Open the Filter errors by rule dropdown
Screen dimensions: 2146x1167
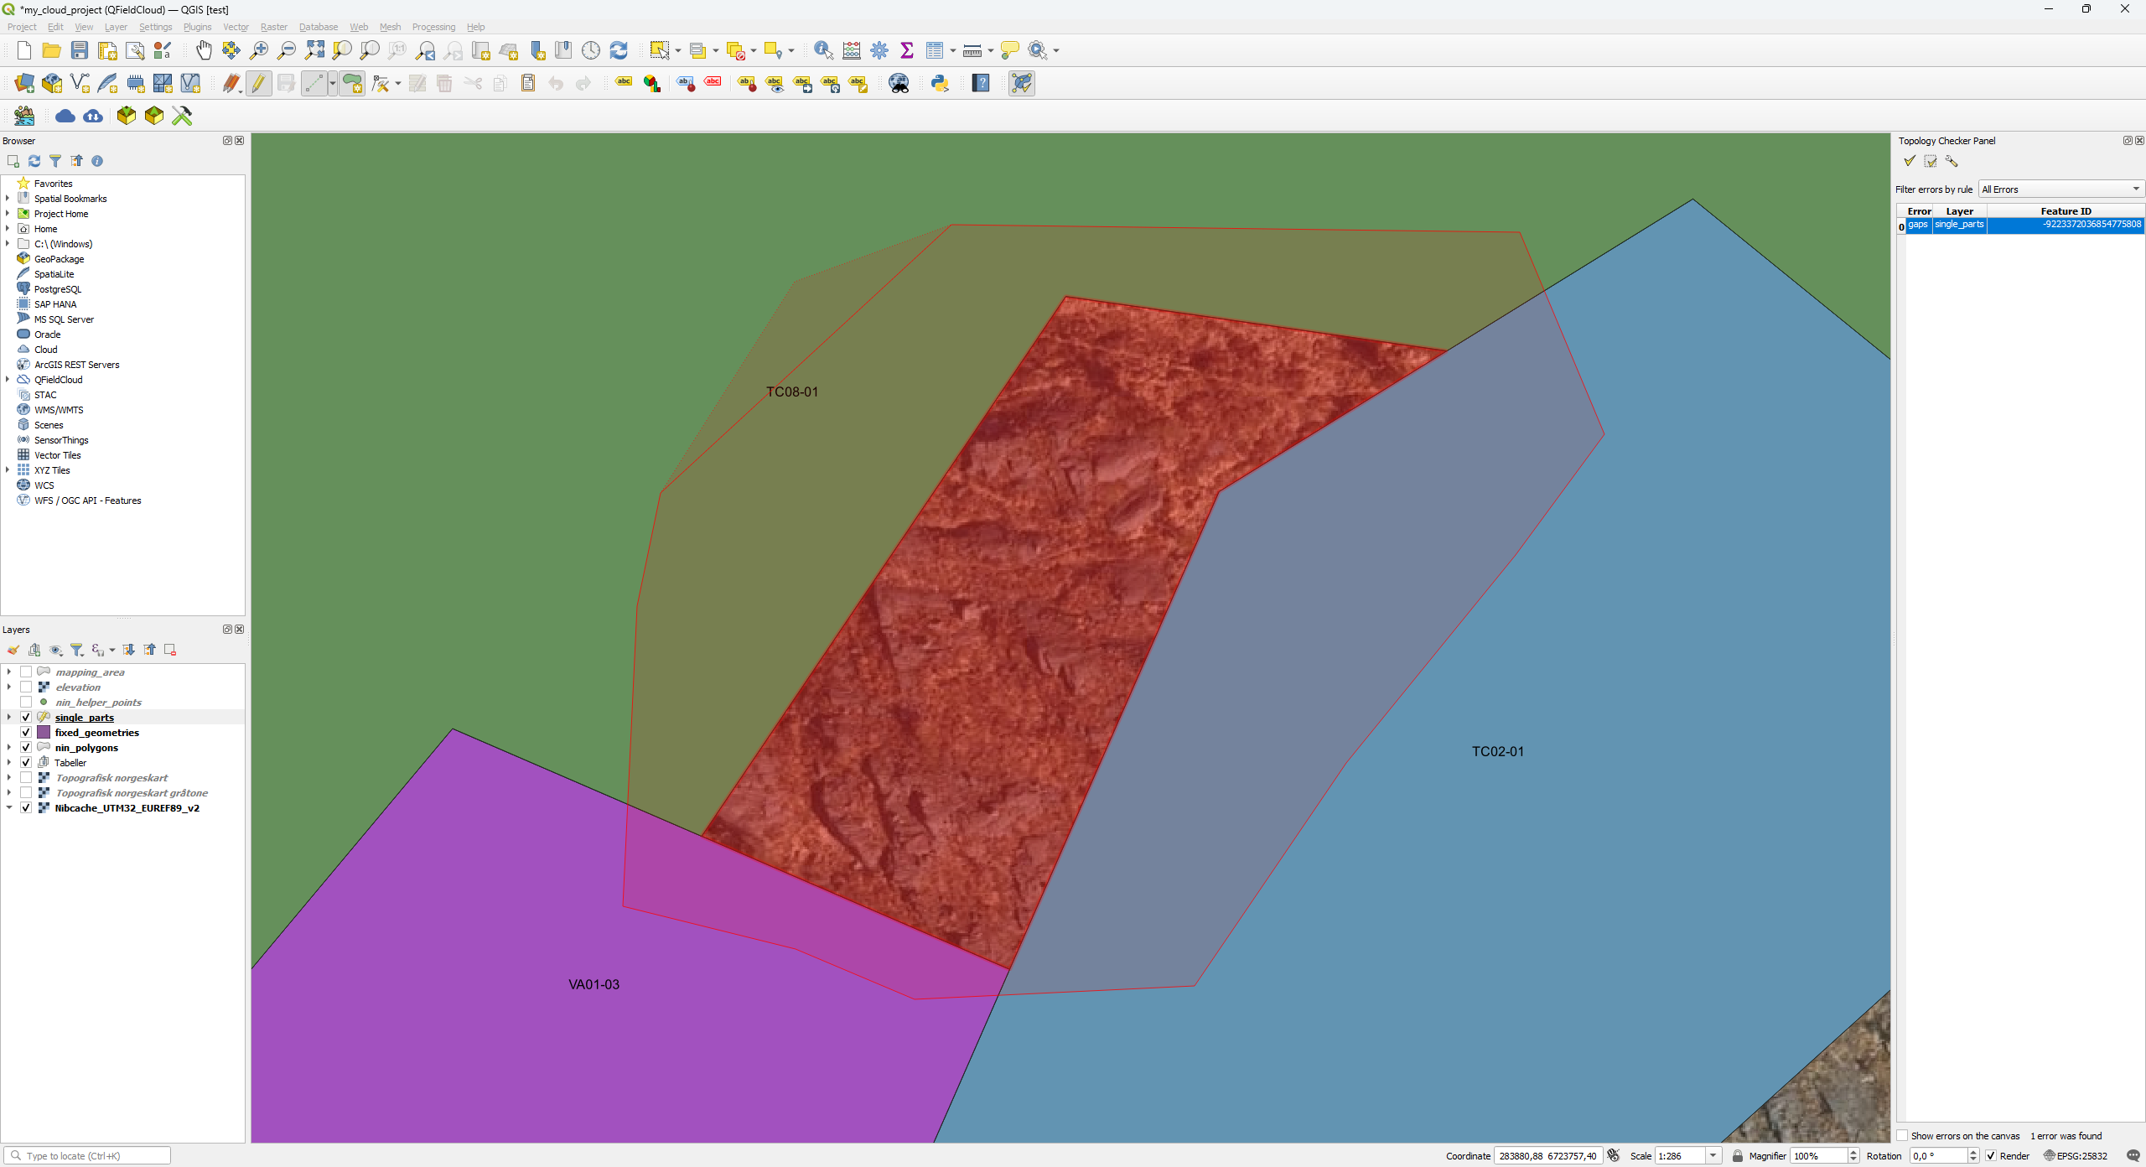click(2060, 189)
